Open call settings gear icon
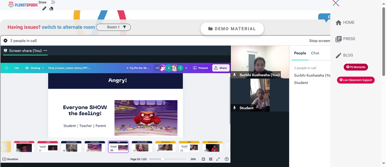This screenshot has width=386, height=167. click(x=5, y=41)
